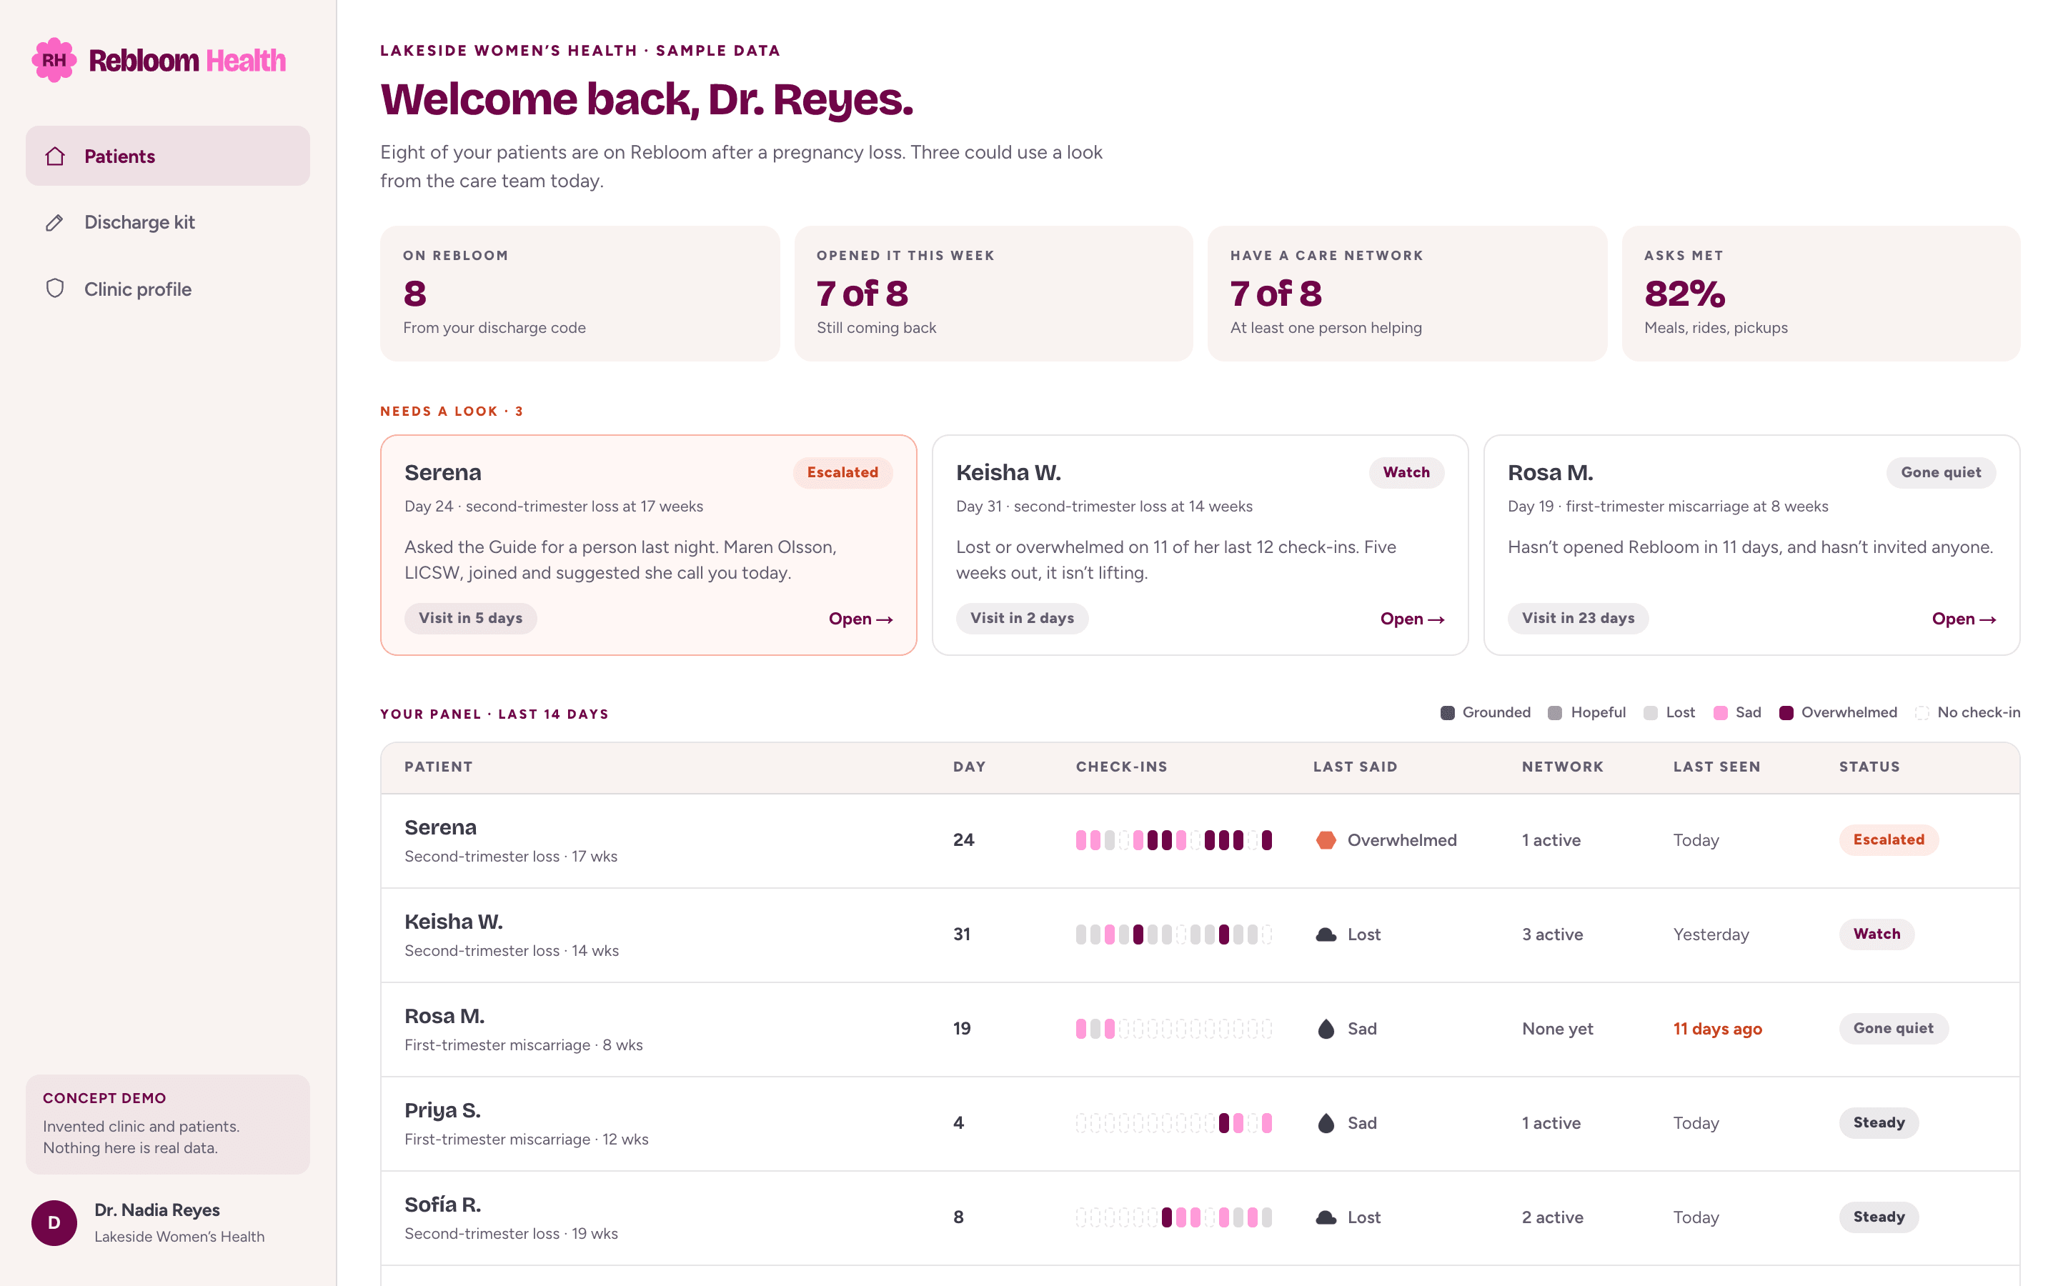Click the Watch badge on Keisha's card

[1406, 473]
